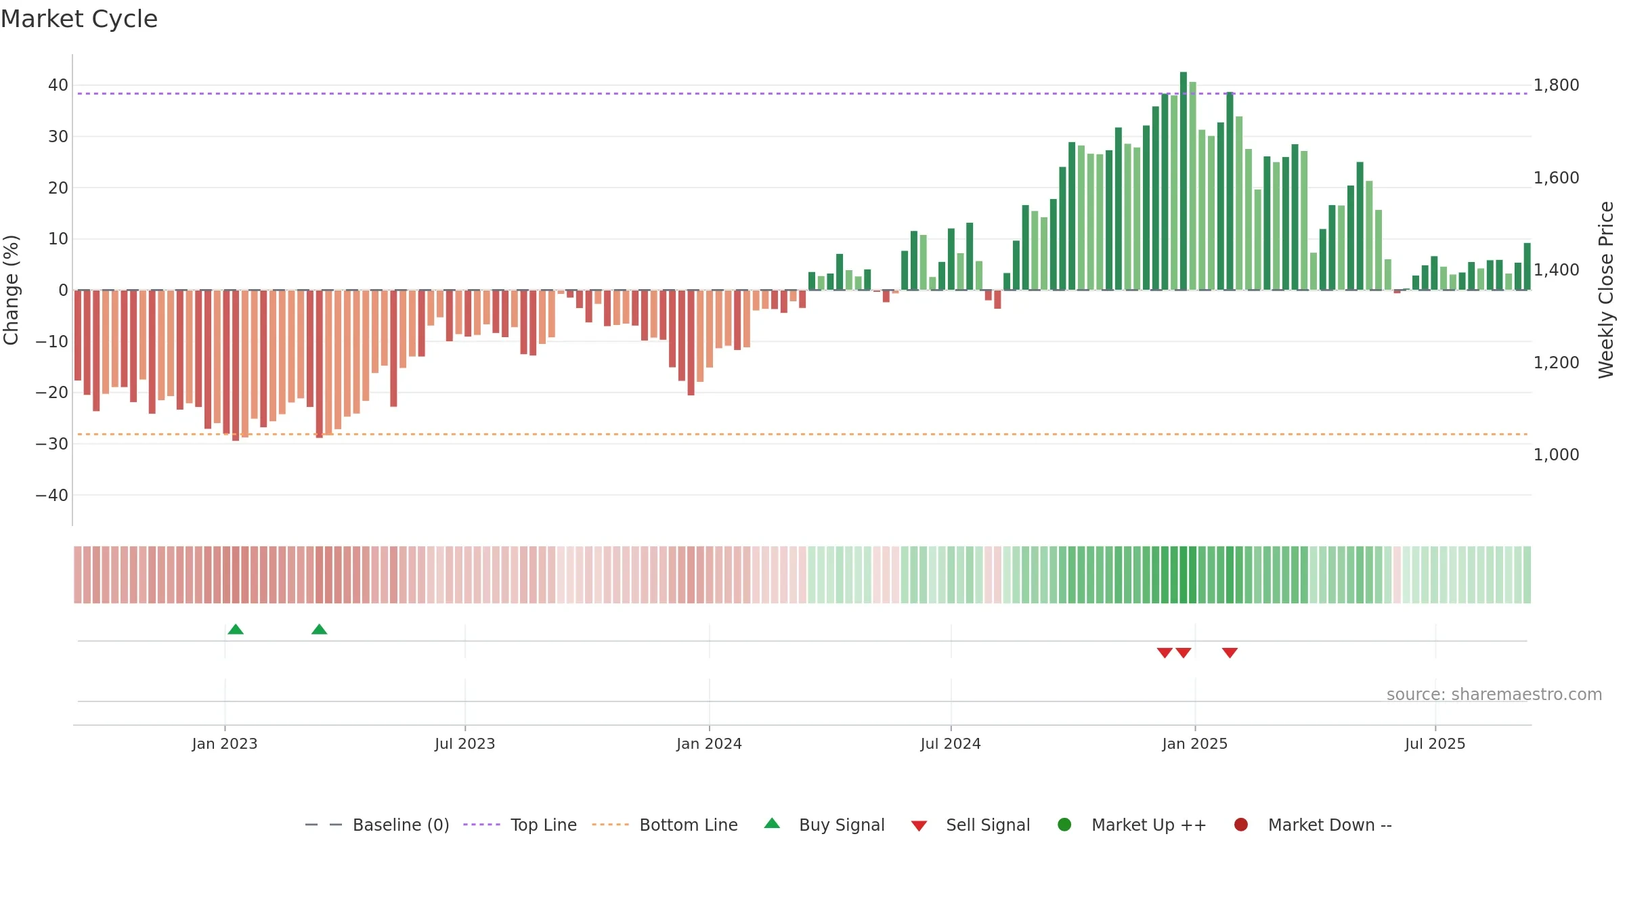
Task: Click the orange dotted bottom line
Action: coord(802,434)
